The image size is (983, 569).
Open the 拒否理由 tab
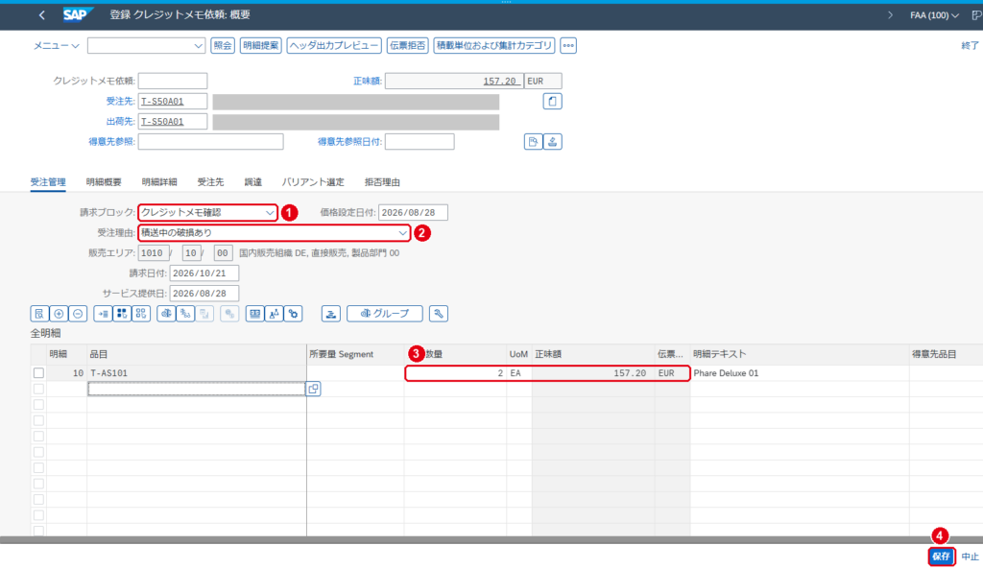tap(382, 182)
